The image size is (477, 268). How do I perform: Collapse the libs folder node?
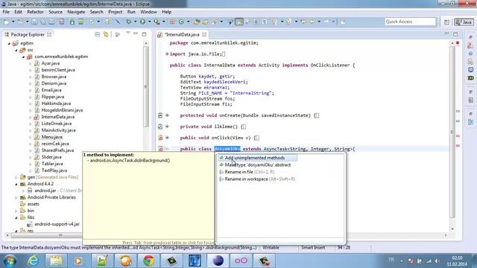(x=16, y=217)
